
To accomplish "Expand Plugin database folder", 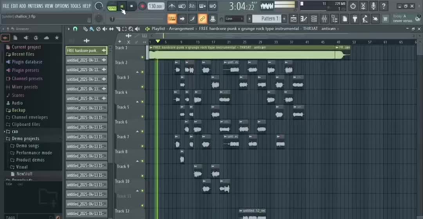I will pos(27,62).
